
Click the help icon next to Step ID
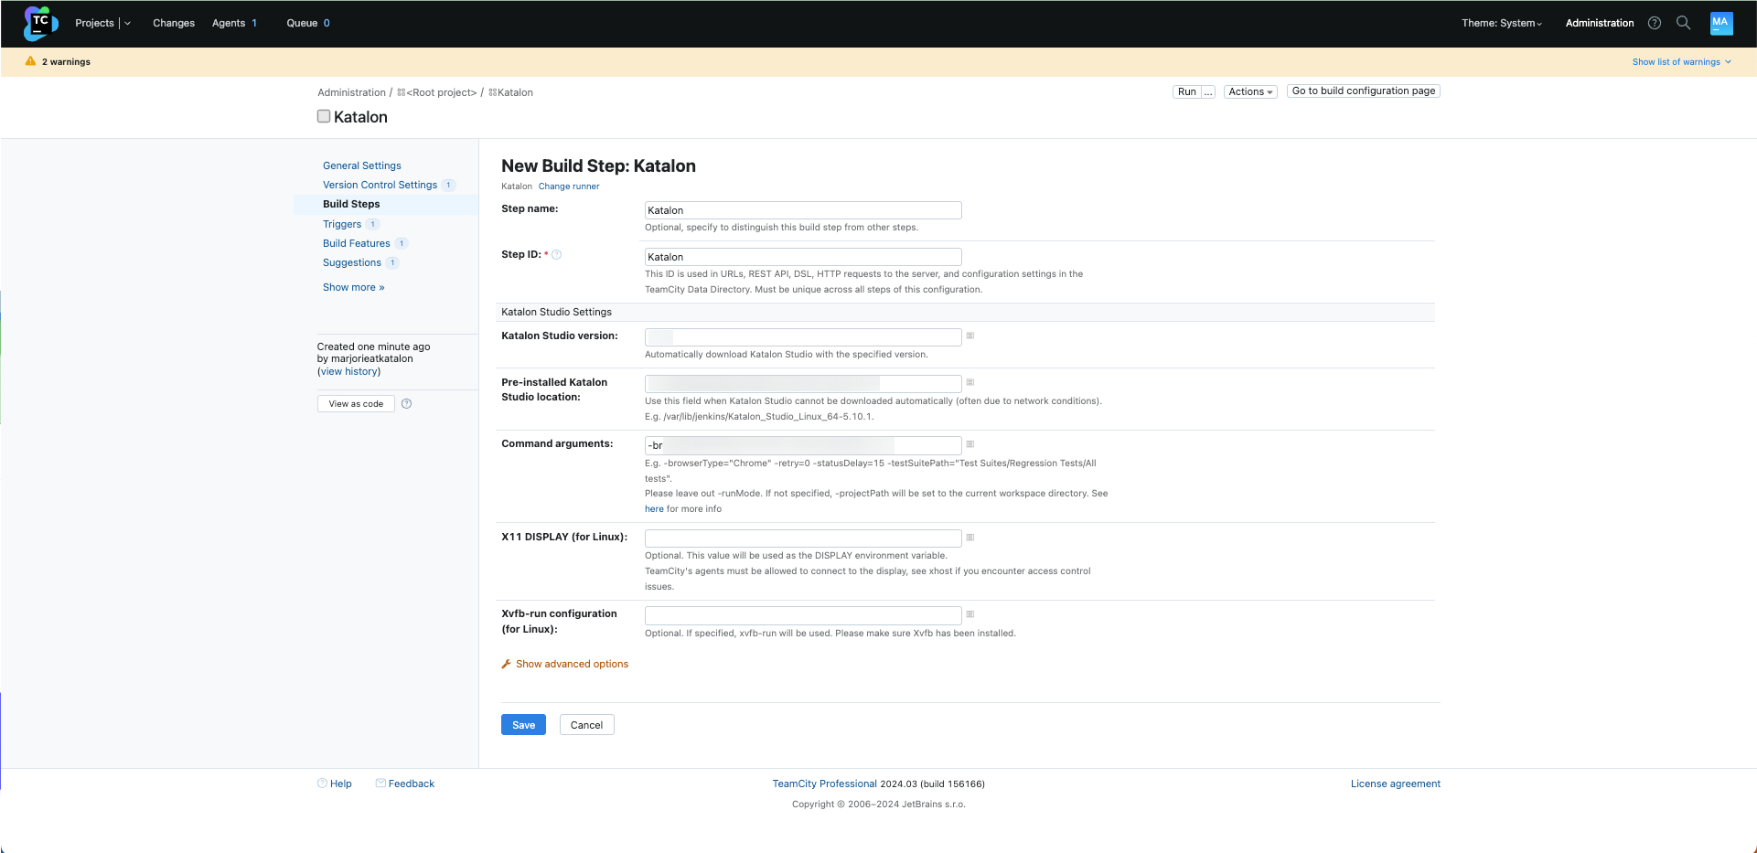558,254
